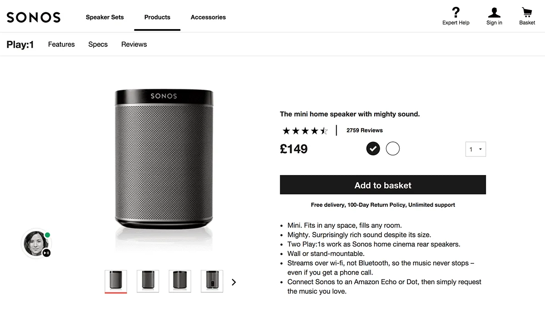Image resolution: width=545 pixels, height=321 pixels.
Task: Click the star rating icons
Action: pyautogui.click(x=305, y=131)
